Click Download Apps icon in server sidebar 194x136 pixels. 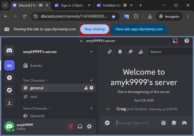pyautogui.click(x=9, y=103)
